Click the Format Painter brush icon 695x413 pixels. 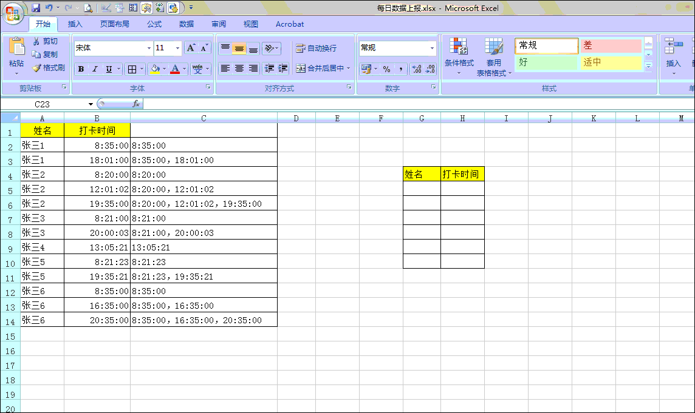[36, 68]
